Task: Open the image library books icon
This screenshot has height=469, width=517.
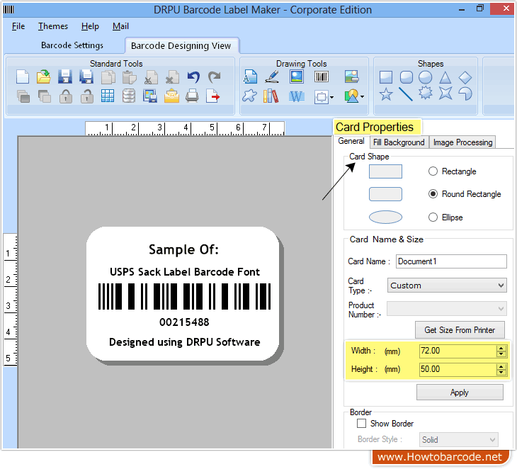Action: point(271,96)
